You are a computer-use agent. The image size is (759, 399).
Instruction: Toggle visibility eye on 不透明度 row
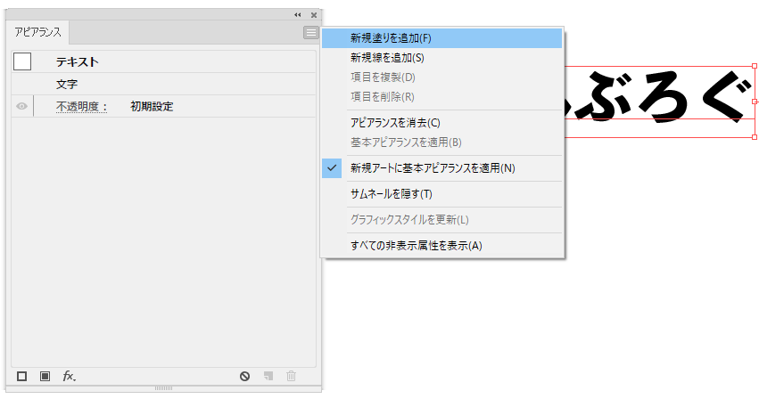tap(21, 106)
